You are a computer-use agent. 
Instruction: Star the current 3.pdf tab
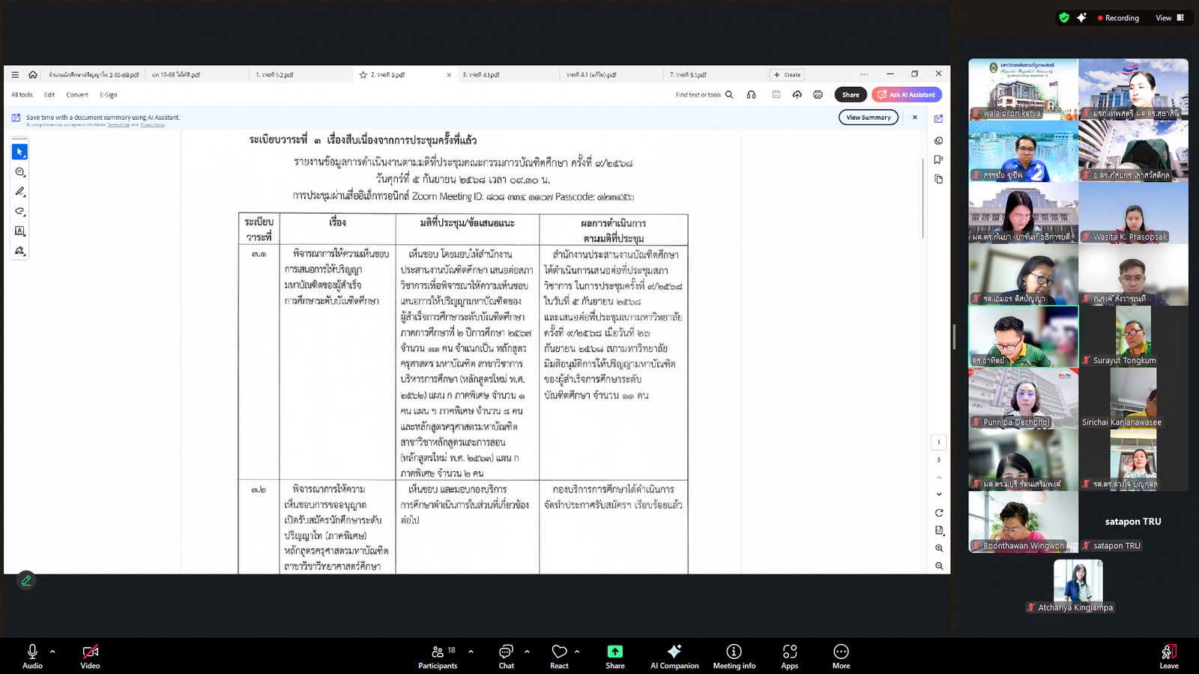363,75
